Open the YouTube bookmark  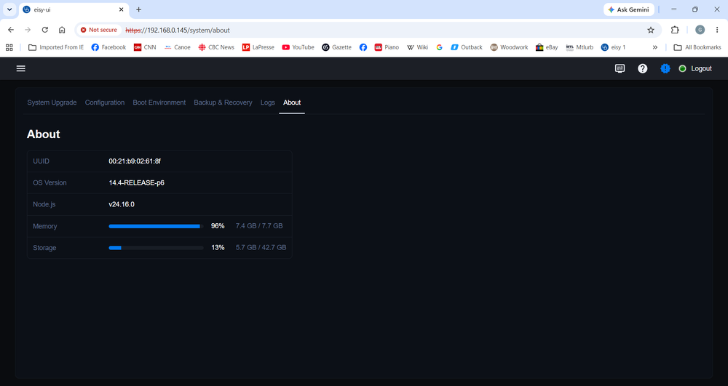point(298,47)
